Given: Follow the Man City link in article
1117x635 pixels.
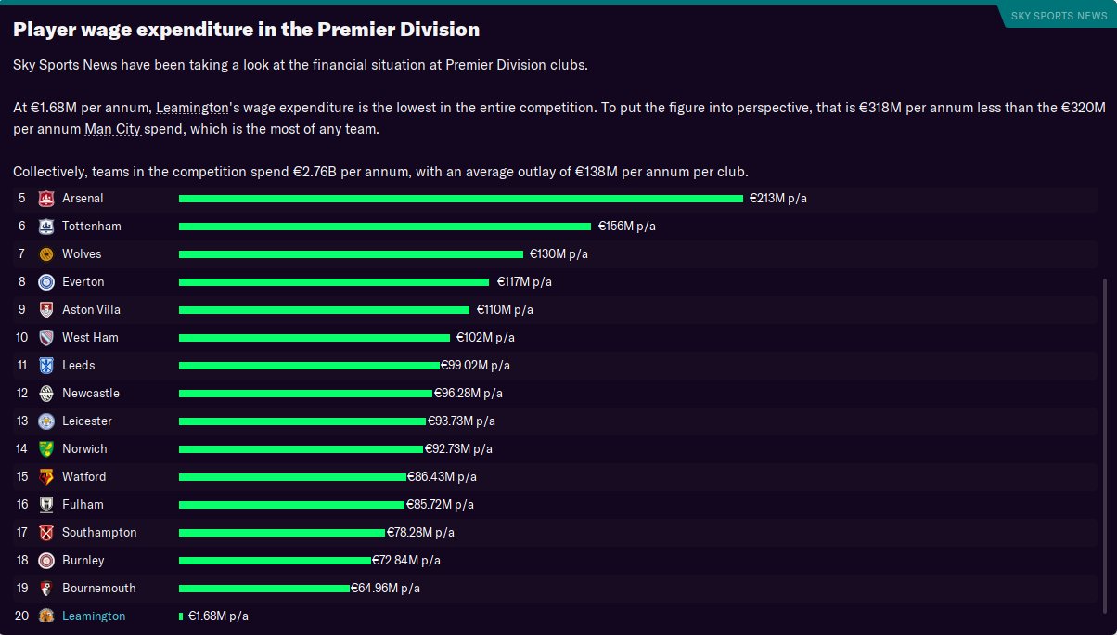Looking at the screenshot, I should 112,128.
